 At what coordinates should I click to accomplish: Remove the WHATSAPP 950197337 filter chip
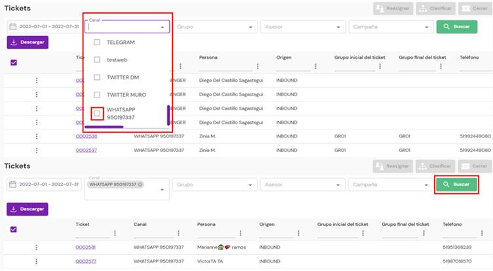(x=140, y=185)
